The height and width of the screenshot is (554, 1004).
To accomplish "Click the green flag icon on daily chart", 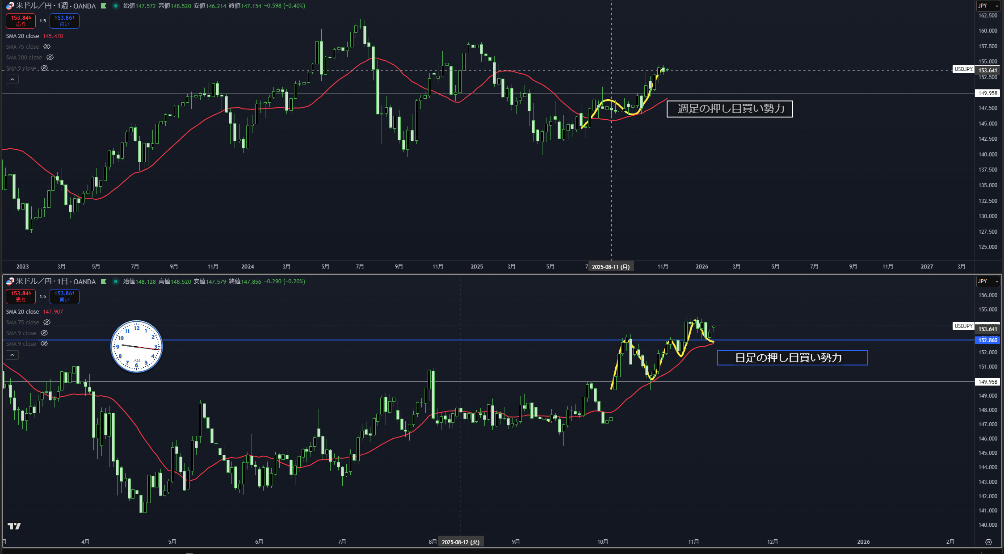I will point(104,281).
